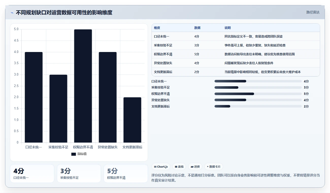The width and height of the screenshot is (330, 193).
Task: Toggle the 指标值 legend item
Action: (79, 154)
